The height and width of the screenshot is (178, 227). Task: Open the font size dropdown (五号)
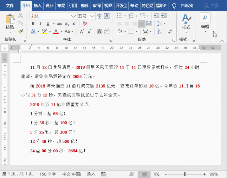click(x=92, y=16)
